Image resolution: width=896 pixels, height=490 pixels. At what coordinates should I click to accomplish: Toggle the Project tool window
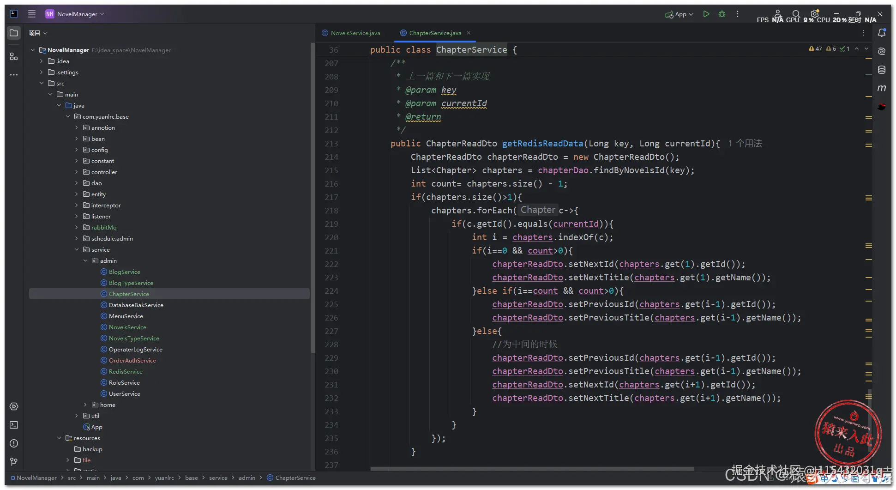click(14, 33)
